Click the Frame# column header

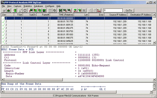[43, 15]
